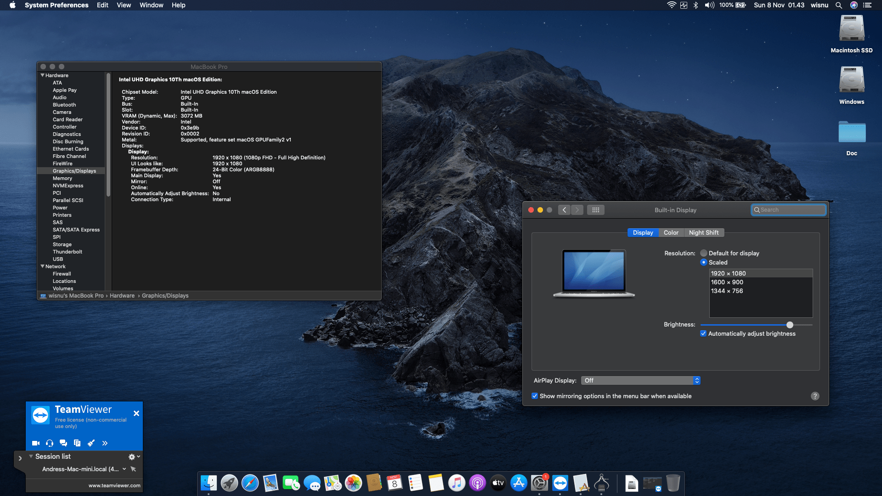Select Default for display resolution option
This screenshot has height=496, width=882.
[703, 253]
